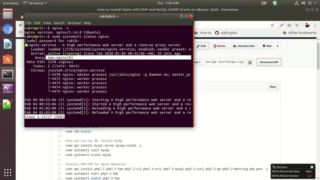Open Ubuntu Software from the dock
This screenshot has width=320, height=180.
8,59
